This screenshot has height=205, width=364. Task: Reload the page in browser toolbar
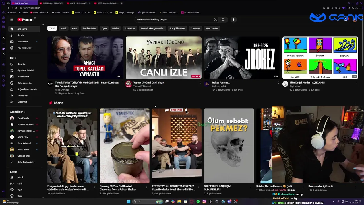[x=16, y=8]
